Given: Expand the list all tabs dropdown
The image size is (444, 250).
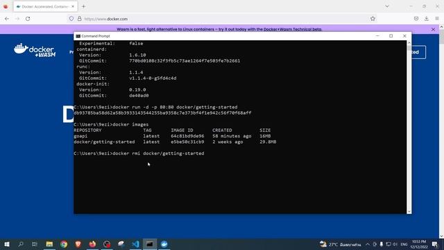Looking at the screenshot, I should click(387, 6).
